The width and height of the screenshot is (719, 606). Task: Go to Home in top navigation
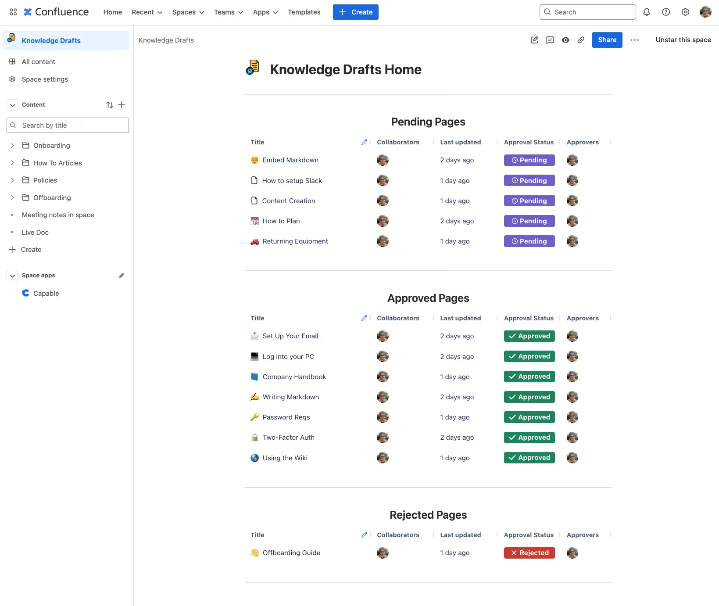(113, 12)
